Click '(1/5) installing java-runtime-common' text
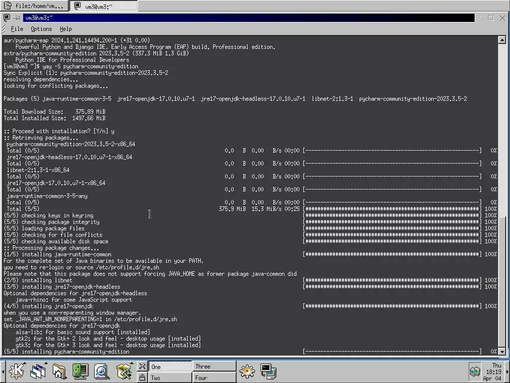The height and width of the screenshot is (383, 510). [57, 254]
